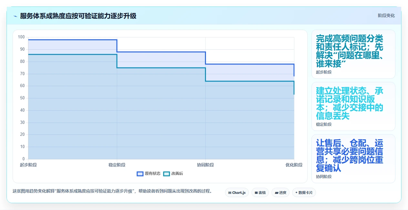This screenshot has height=210, width=408.
Task: Click the lightning icon beside the title
Action: (15, 16)
